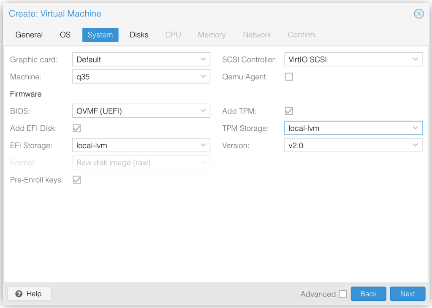Open the TPM Storage dropdown arrow
The image size is (432, 308).
click(415, 128)
